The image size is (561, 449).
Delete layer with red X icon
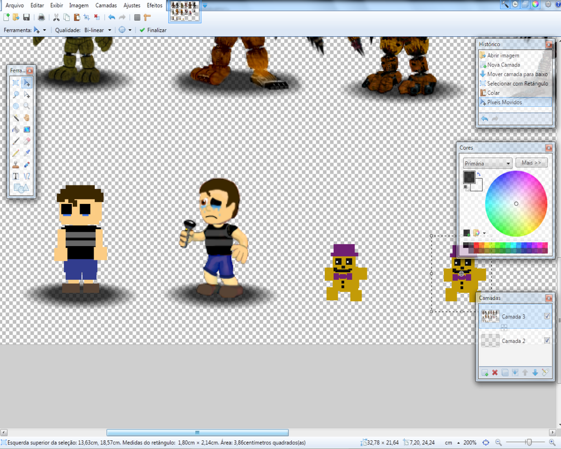pos(495,373)
